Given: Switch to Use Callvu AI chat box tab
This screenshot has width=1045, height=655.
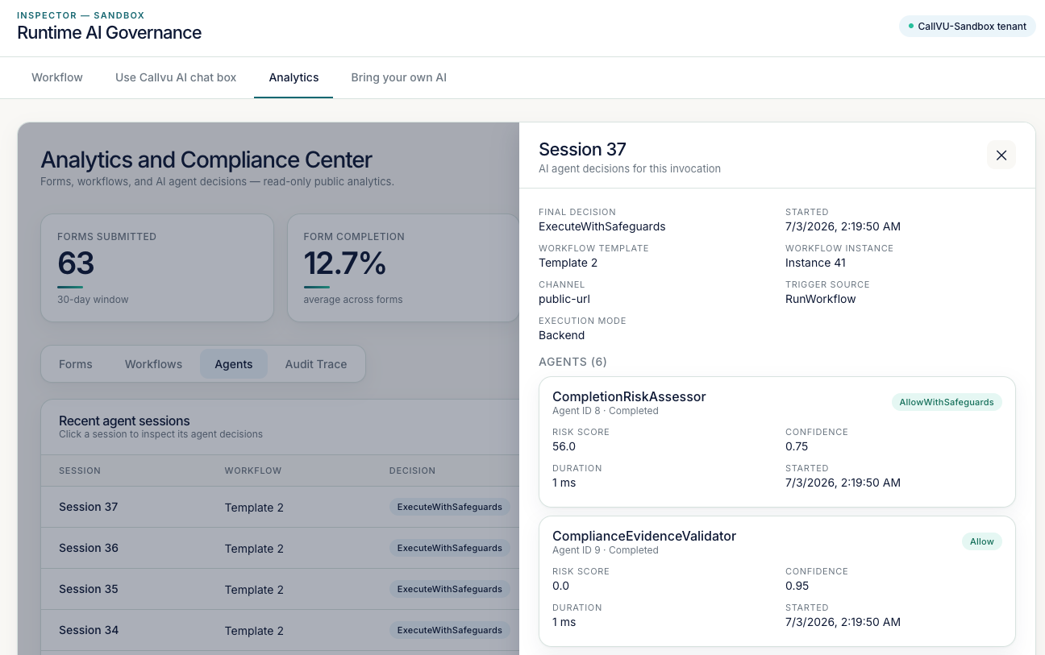Looking at the screenshot, I should pos(176,77).
